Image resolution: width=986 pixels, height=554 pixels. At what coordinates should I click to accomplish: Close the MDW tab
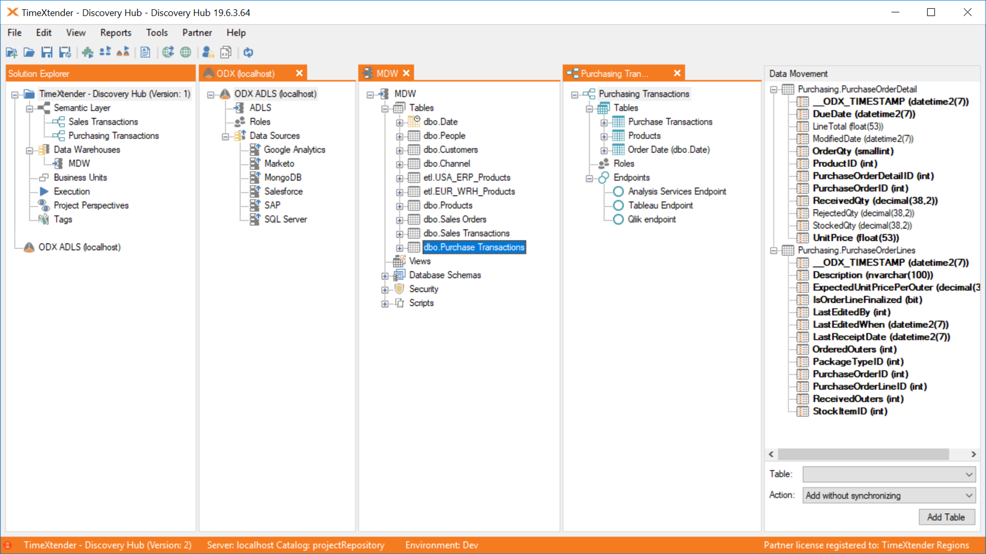(x=406, y=73)
